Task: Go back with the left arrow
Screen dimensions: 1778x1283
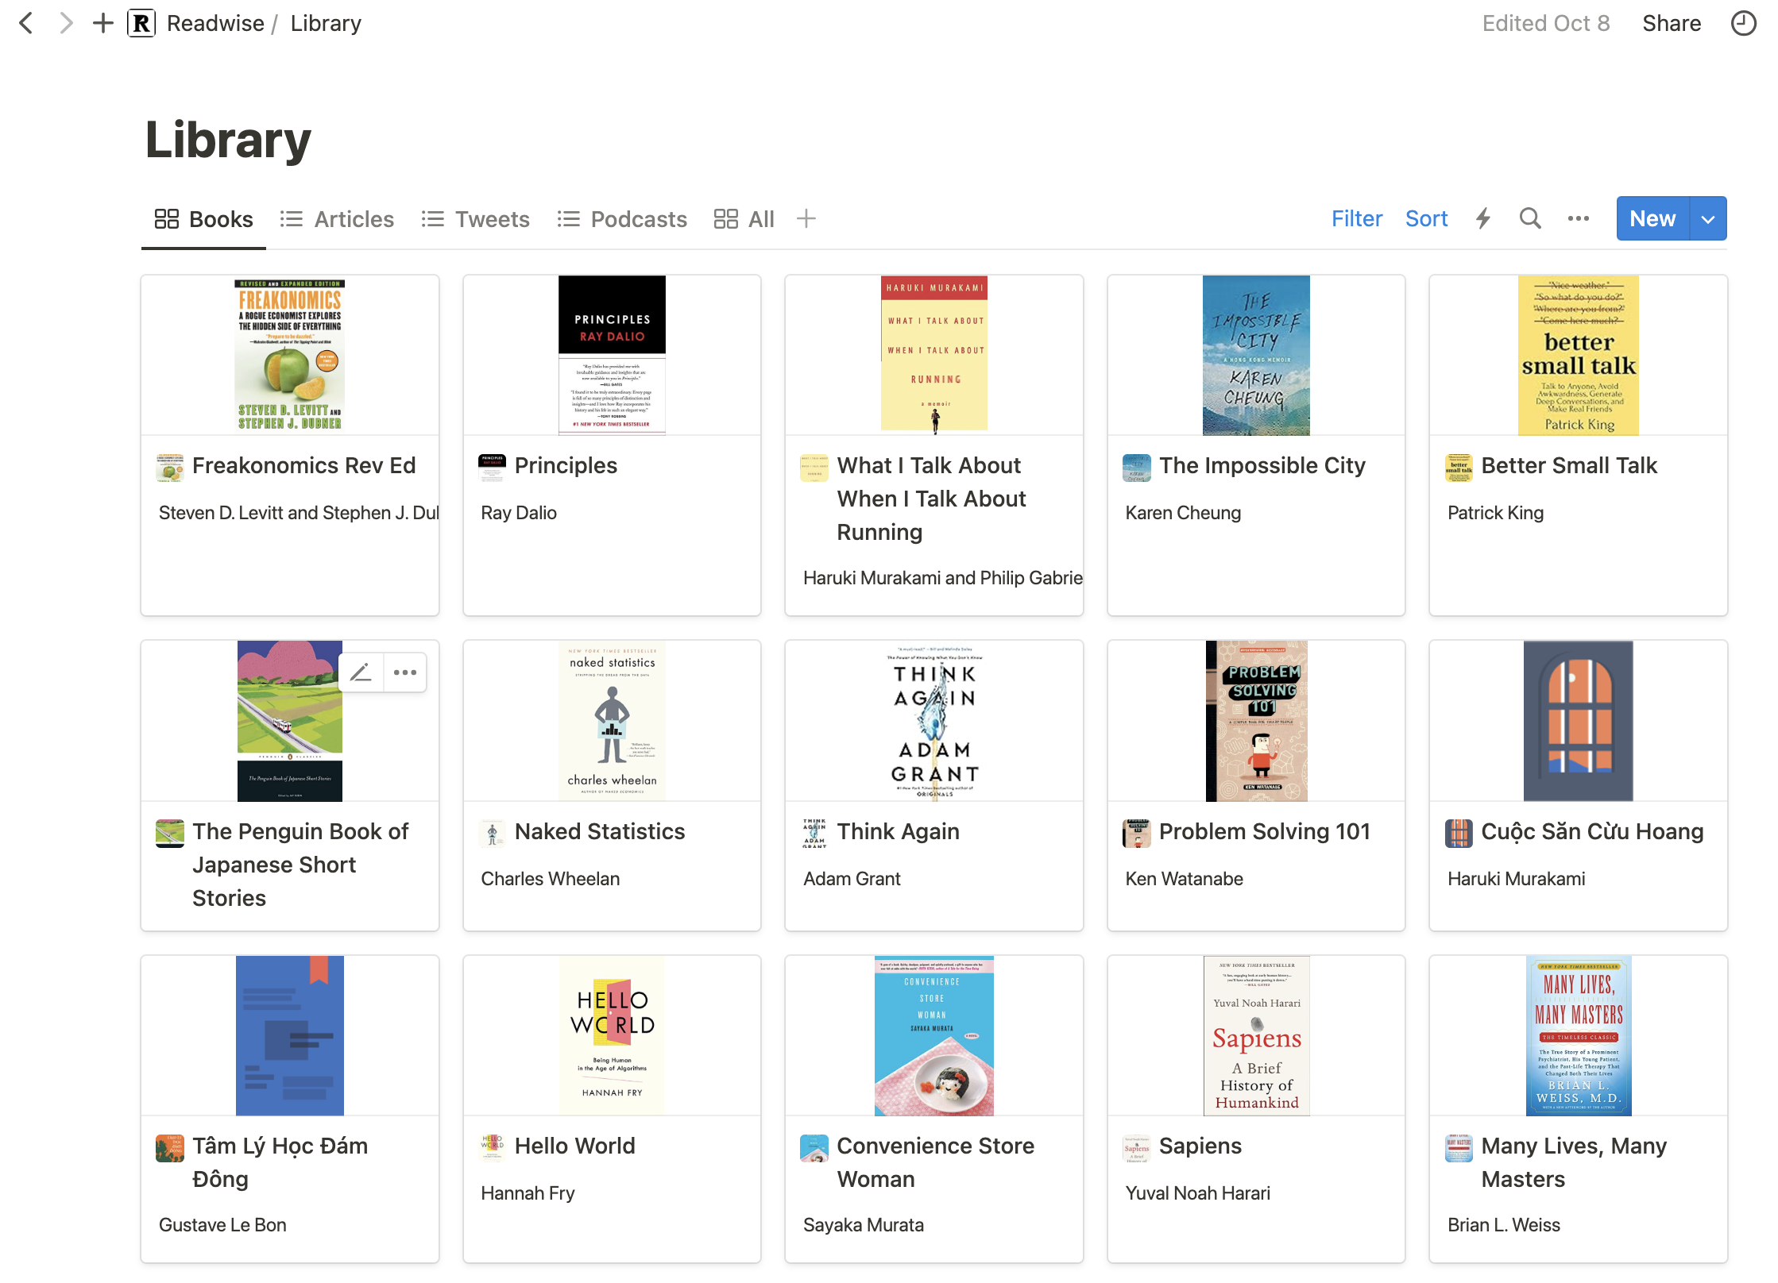Action: click(x=26, y=23)
